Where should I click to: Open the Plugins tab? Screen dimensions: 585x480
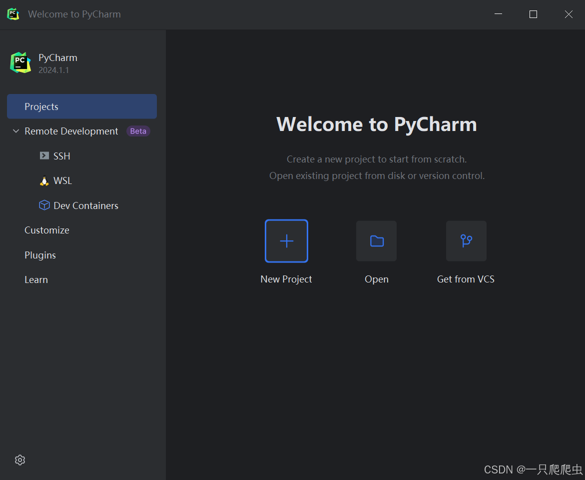point(40,255)
